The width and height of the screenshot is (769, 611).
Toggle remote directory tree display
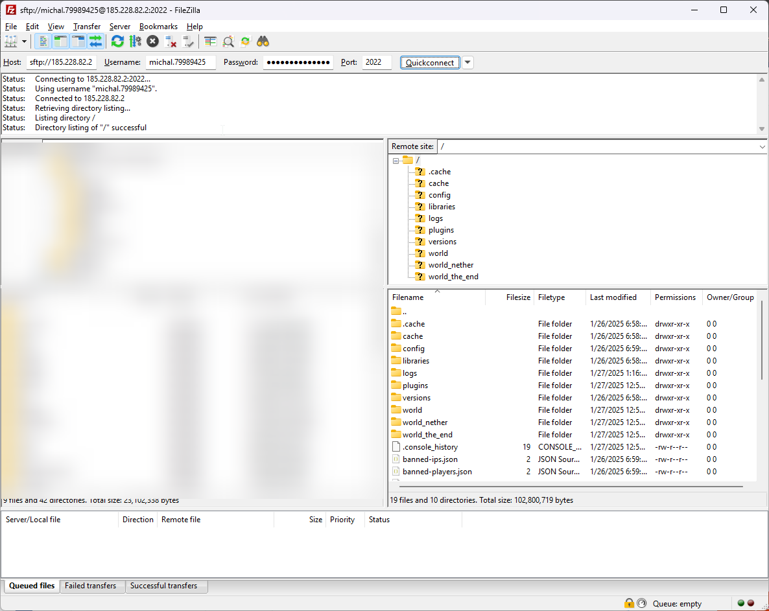78,41
